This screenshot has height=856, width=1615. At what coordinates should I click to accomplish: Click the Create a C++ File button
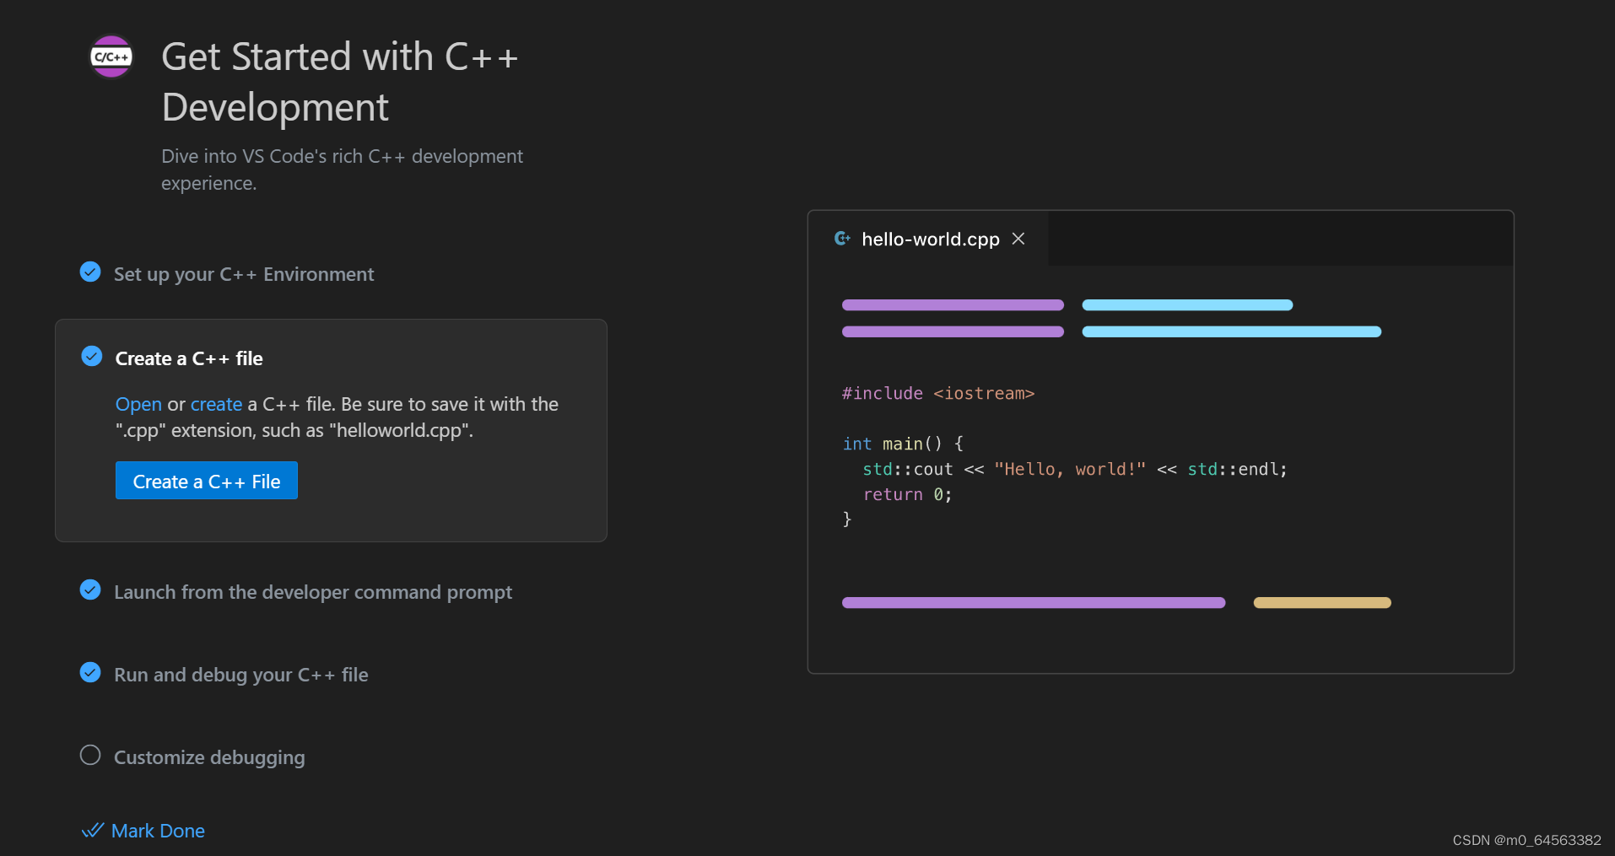(x=206, y=481)
